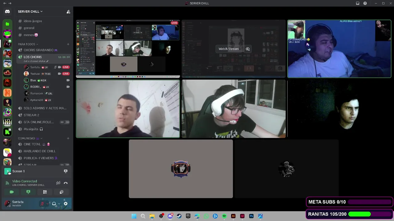The width and height of the screenshot is (394, 221).
Task: Disconnect from the voice call
Action: [x=66, y=183]
